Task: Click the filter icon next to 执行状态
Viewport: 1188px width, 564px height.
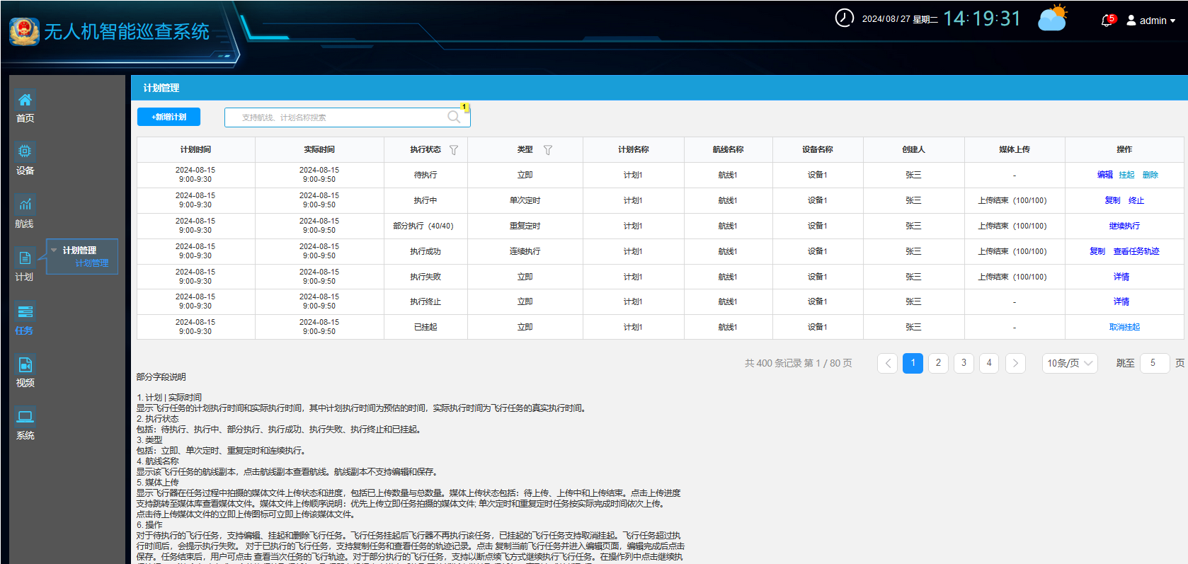Action: [x=454, y=150]
